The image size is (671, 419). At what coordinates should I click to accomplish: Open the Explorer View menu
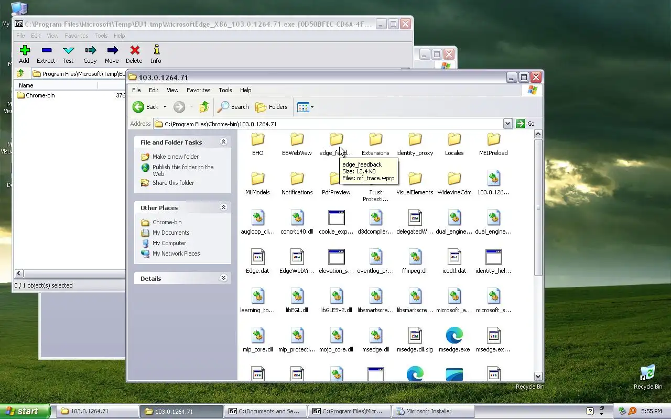(x=172, y=90)
